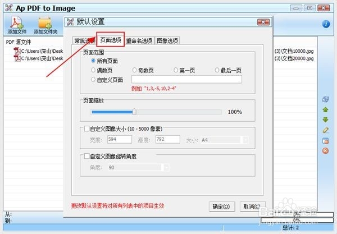Click the 添加文件 add file icon
Image resolution: width=337 pixels, height=234 pixels.
[x=16, y=25]
